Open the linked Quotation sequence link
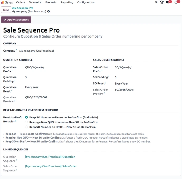The width and height of the screenshot is (182, 179). [50, 157]
